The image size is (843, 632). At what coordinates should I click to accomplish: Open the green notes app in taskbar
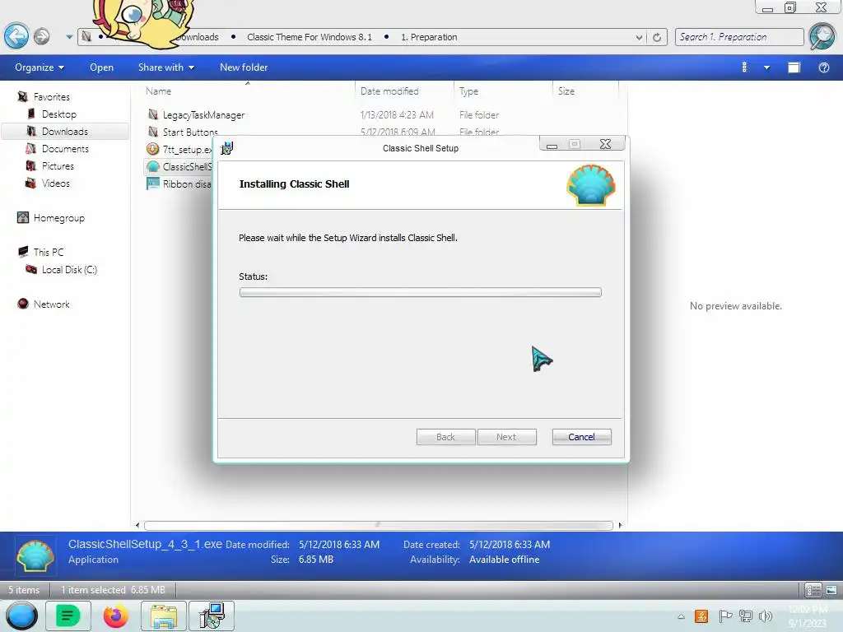click(68, 616)
